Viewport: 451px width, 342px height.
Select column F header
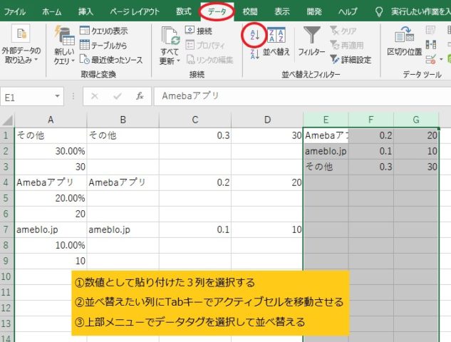click(x=371, y=120)
